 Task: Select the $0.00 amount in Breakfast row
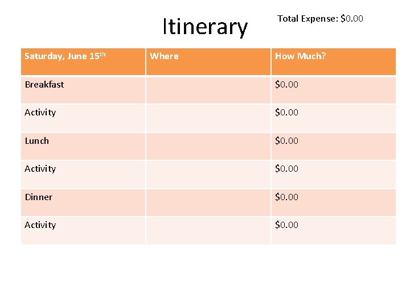[x=286, y=85]
